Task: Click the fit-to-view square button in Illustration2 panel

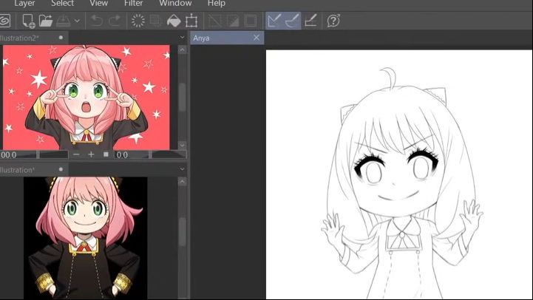Action: pos(106,154)
